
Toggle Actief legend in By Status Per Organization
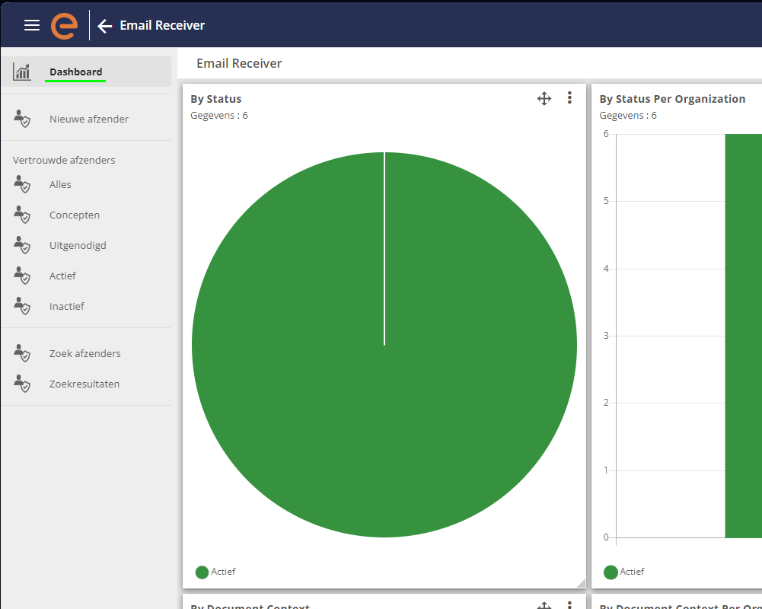pyautogui.click(x=624, y=572)
